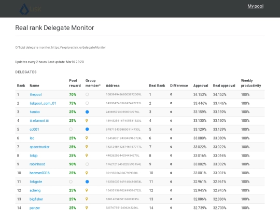This screenshot has width=280, height=210.
Task: Click cc001's blue group member circle
Action: [87, 129]
